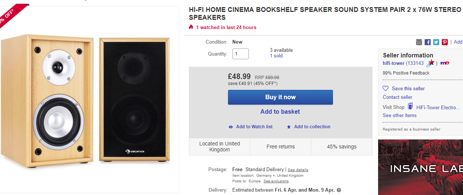
Task: Open the hifi-tower seller profile link
Action: pos(393,63)
